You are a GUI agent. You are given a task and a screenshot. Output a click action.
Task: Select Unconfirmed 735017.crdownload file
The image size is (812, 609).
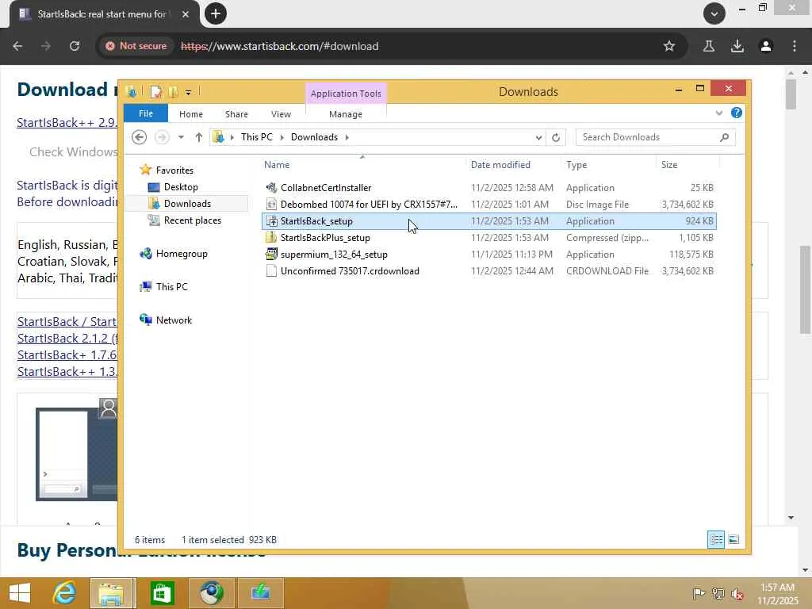[489, 271]
